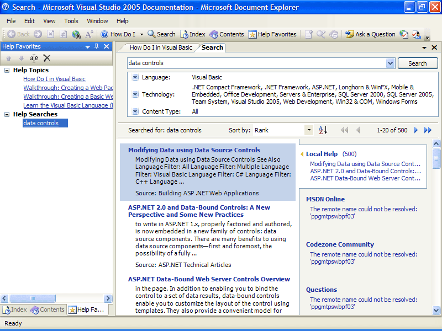Viewport: 442px width, 331px height.
Task: Click in the data controls search input field
Action: click(x=256, y=63)
